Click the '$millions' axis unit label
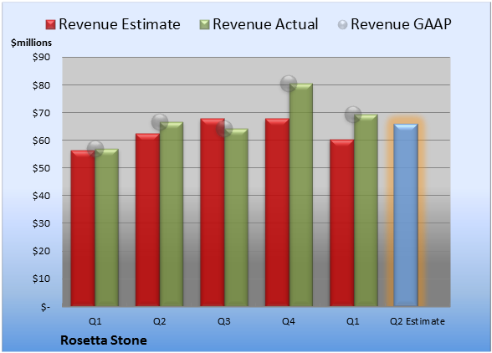Viewport: 492px width, 353px height. tap(31, 43)
